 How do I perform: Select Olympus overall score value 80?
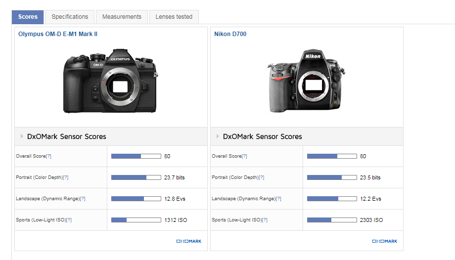click(167, 156)
